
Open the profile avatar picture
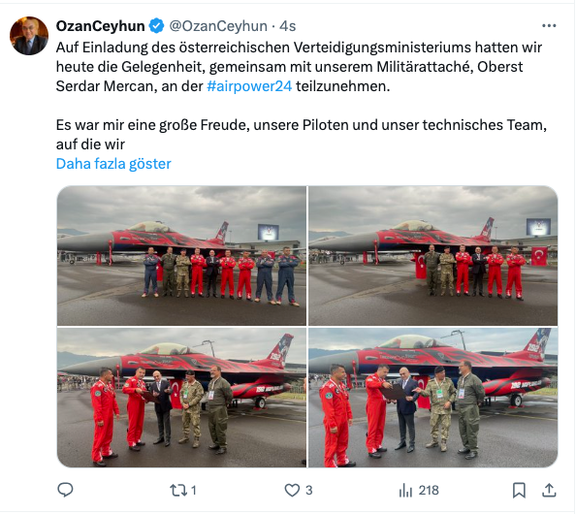[x=29, y=36]
